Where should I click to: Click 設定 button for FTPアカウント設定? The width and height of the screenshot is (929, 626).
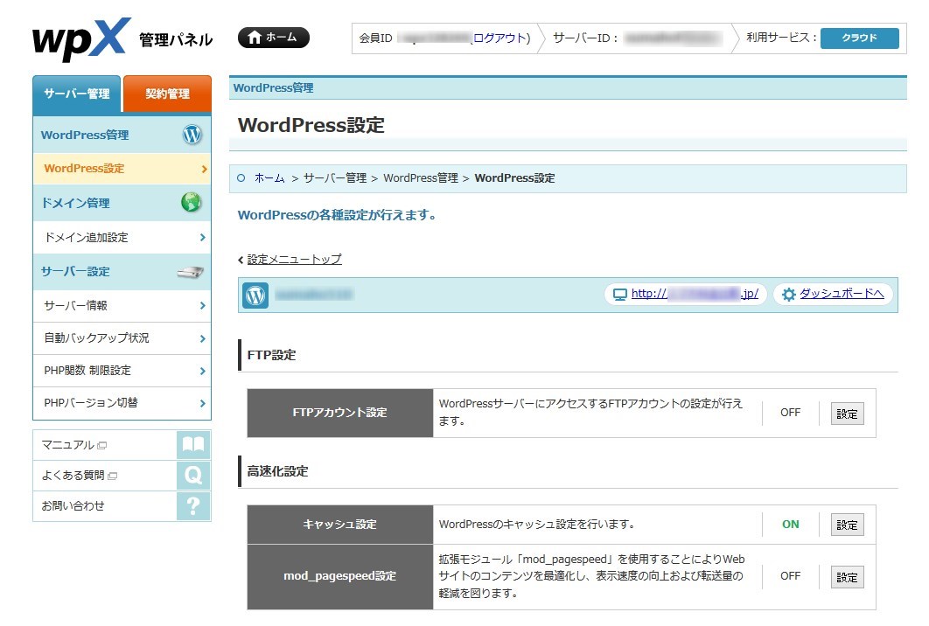coord(848,414)
